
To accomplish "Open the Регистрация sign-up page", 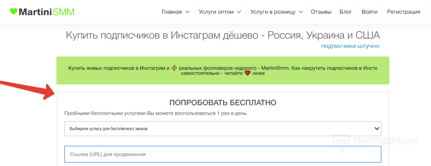I will 404,12.
